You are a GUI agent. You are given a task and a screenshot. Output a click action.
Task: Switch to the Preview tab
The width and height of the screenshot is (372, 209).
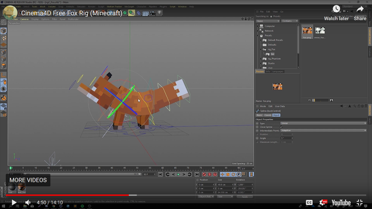click(x=260, y=71)
